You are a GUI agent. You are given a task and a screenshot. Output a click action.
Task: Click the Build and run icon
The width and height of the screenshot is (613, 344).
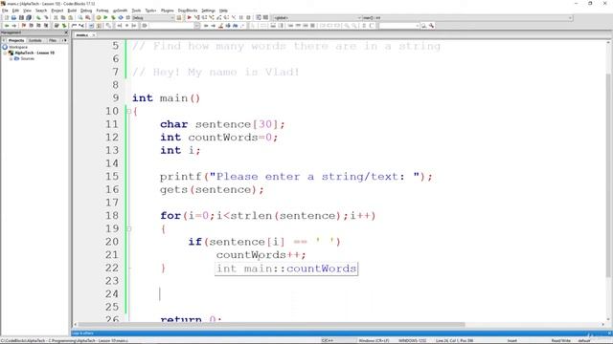113,17
